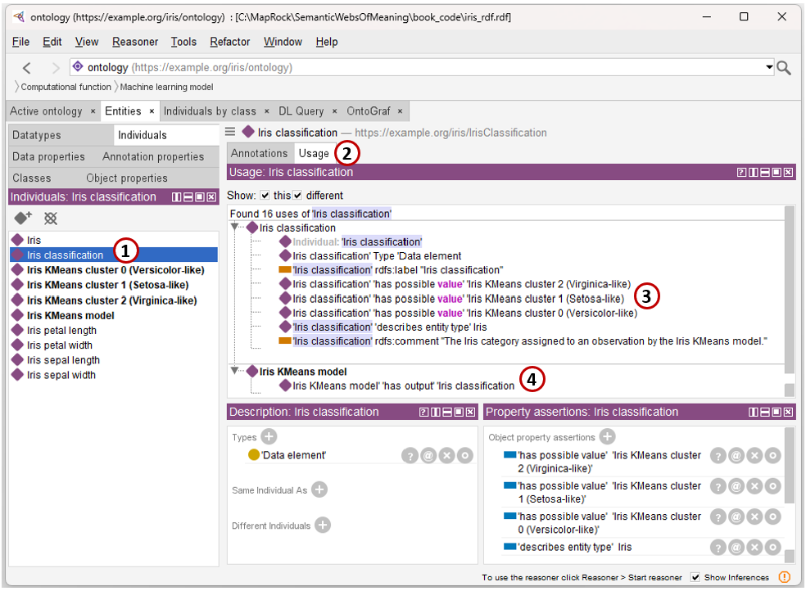Screen dimensions: 806x591
Task: Select Iris KMeans model individual
Action: pyautogui.click(x=70, y=316)
